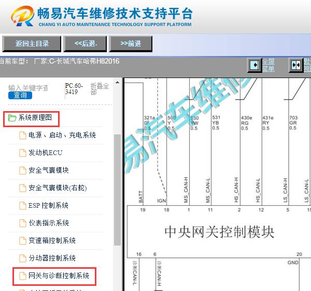Click the PC.60-3419 text
Viewport: 311px width, 291px height.
pyautogui.click(x=74, y=89)
